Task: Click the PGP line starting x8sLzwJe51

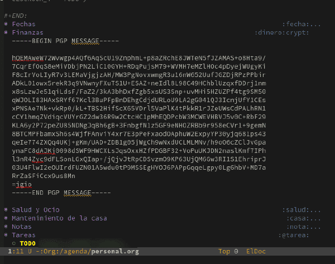Action: [x=139, y=92]
